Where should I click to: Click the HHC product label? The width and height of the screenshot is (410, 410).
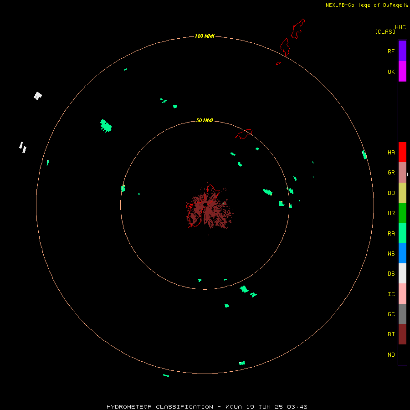[x=400, y=27]
